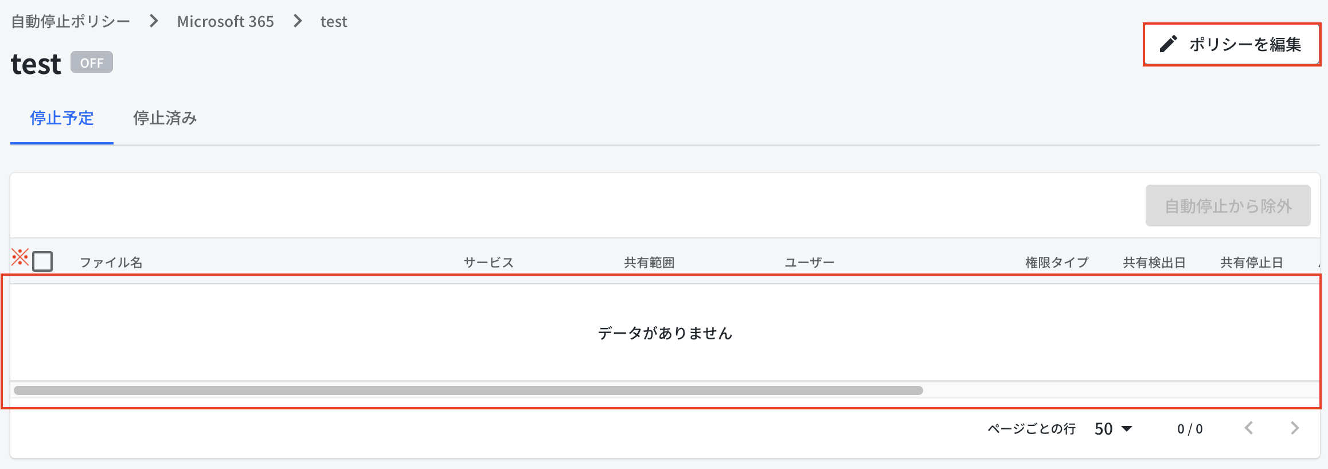Click the horizontal scrollbar under the table

coord(468,390)
